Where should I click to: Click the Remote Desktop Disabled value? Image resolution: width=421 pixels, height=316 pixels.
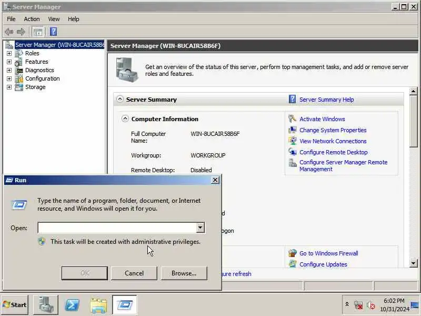[201, 170]
